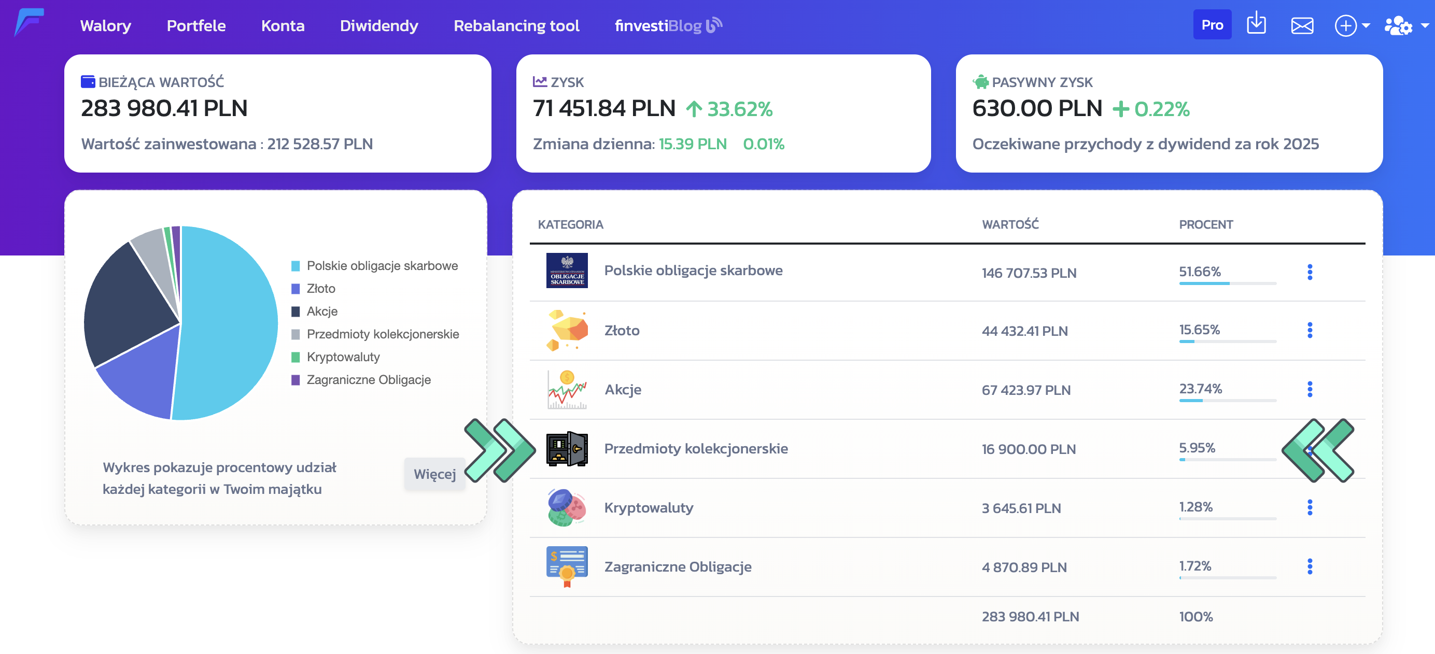Toggle Kryptowaluty legend entry on chart
This screenshot has height=654, width=1435.
(343, 357)
